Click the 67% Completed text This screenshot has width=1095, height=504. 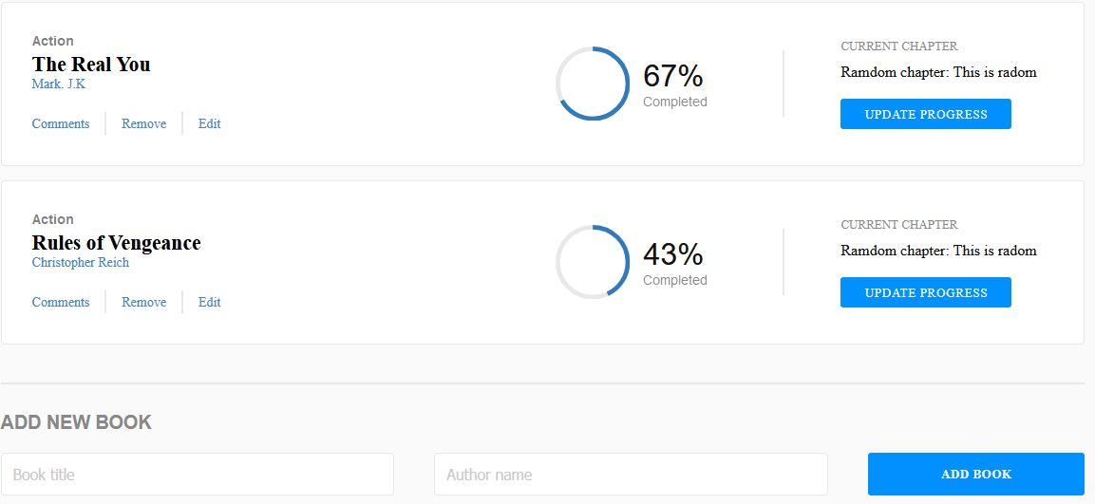[x=674, y=84]
